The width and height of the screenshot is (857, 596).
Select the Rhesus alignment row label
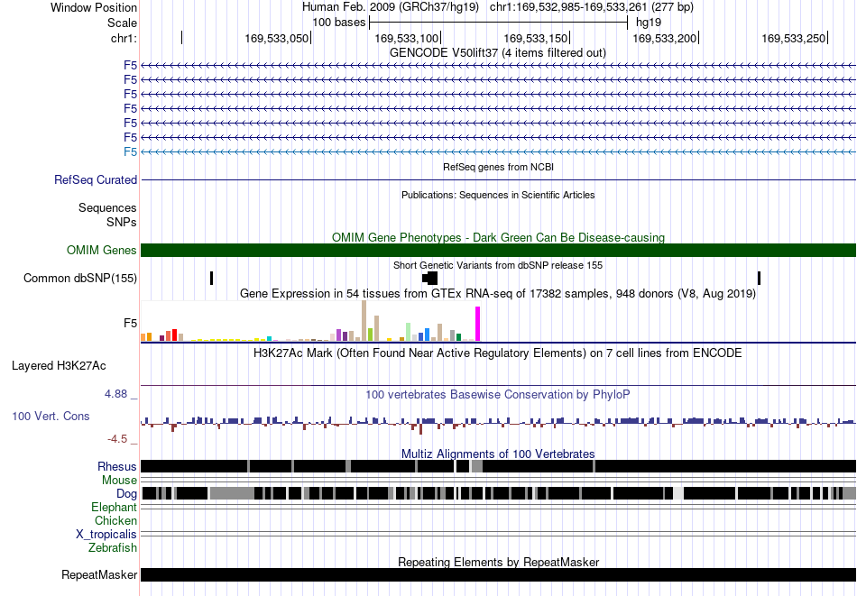click(x=117, y=466)
